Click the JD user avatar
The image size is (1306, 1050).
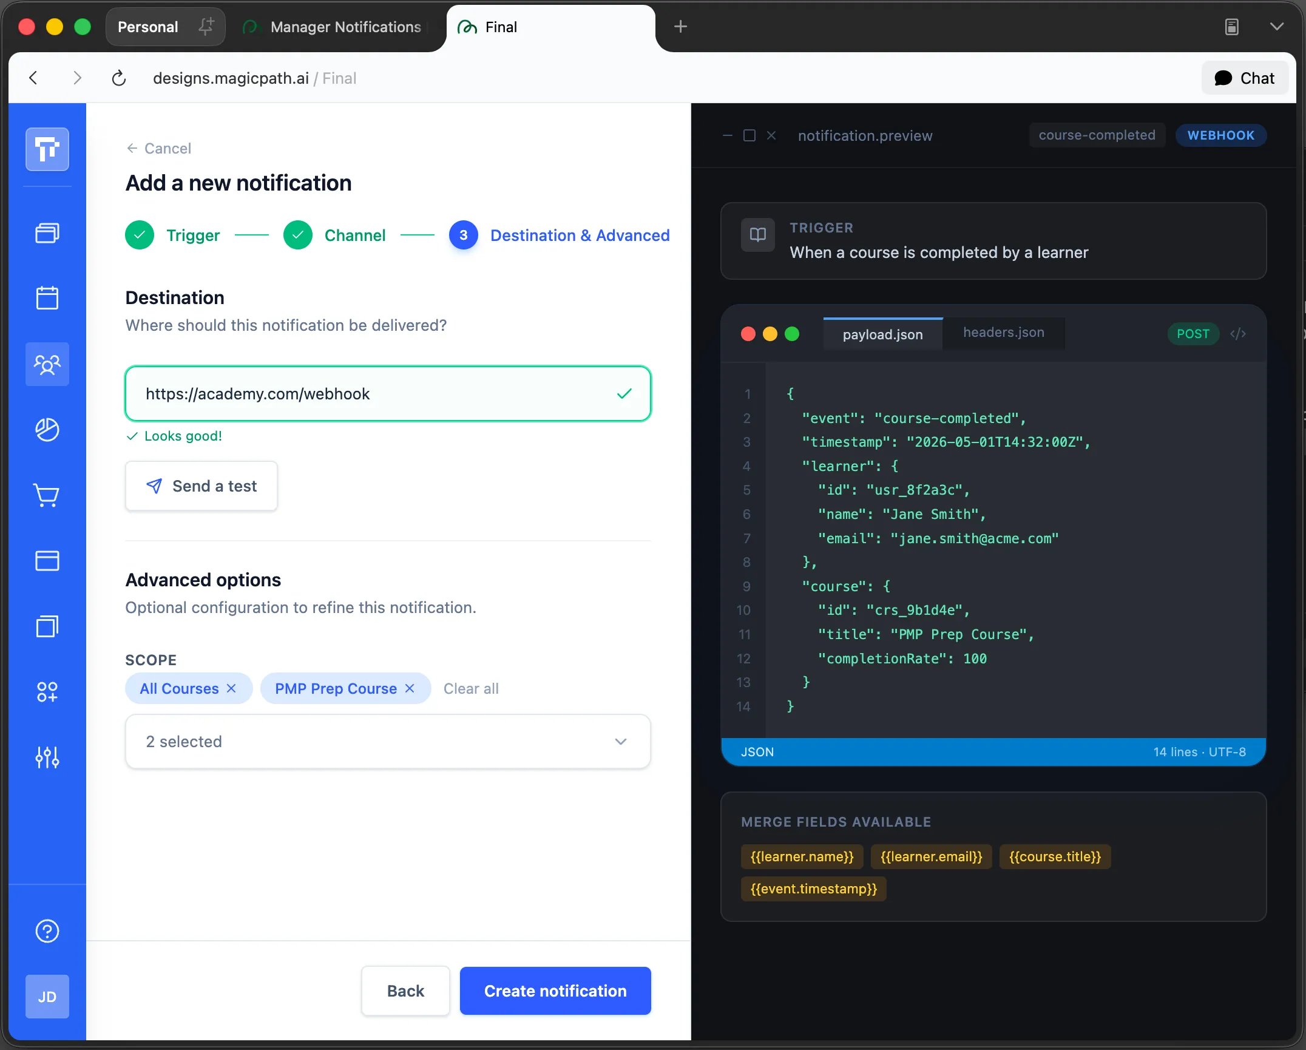click(47, 997)
